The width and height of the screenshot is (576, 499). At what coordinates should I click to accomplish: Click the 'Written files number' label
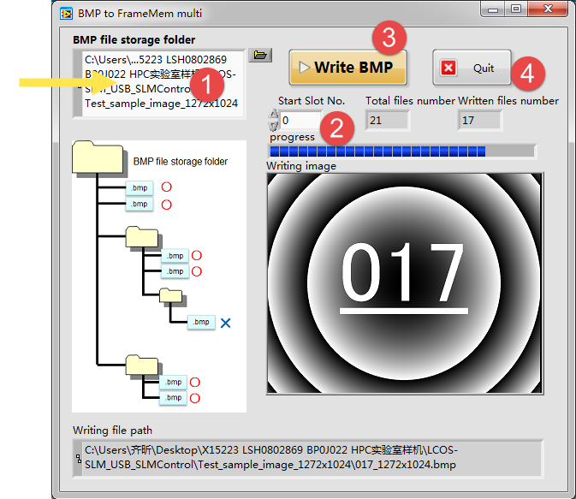(x=508, y=101)
